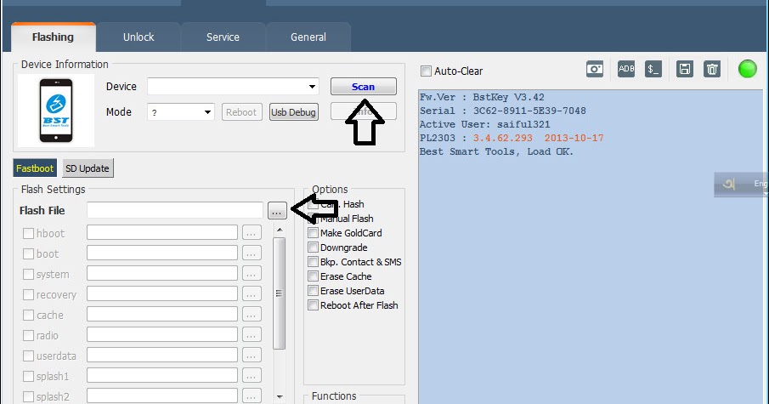Toggle the Auto-Clear checkbox
Viewport: 769px width, 404px height.
(426, 71)
